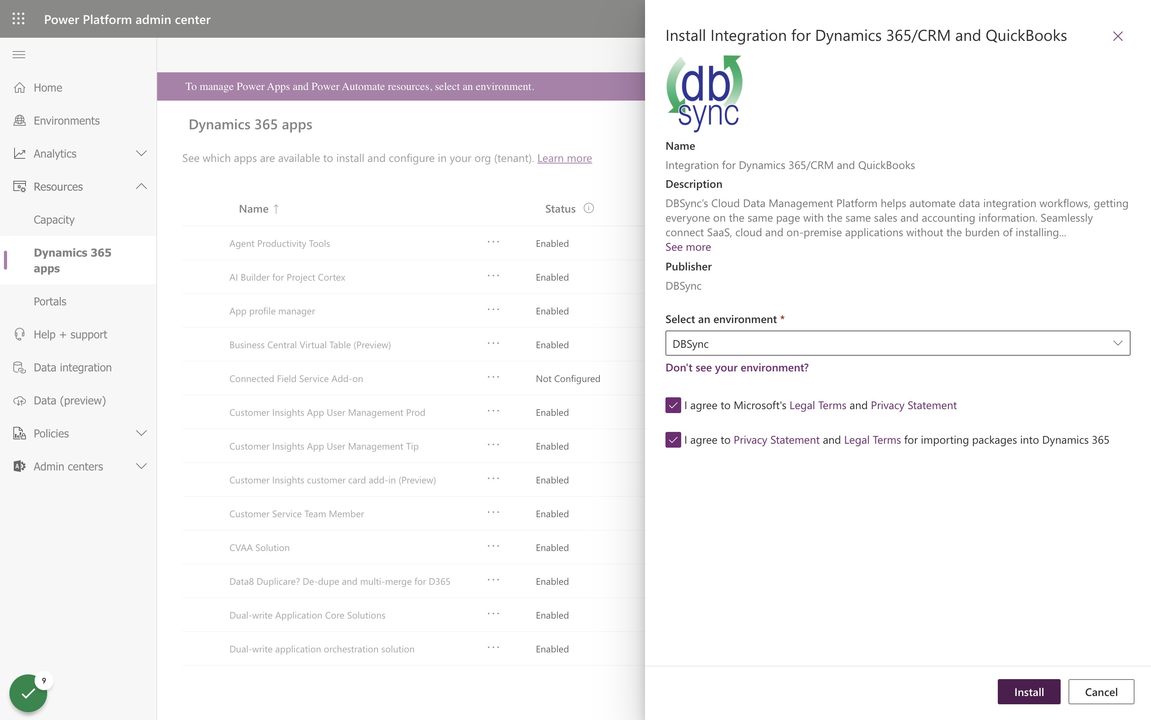Open more options for Connected Field Service Add-on
1151x720 pixels.
[493, 377]
